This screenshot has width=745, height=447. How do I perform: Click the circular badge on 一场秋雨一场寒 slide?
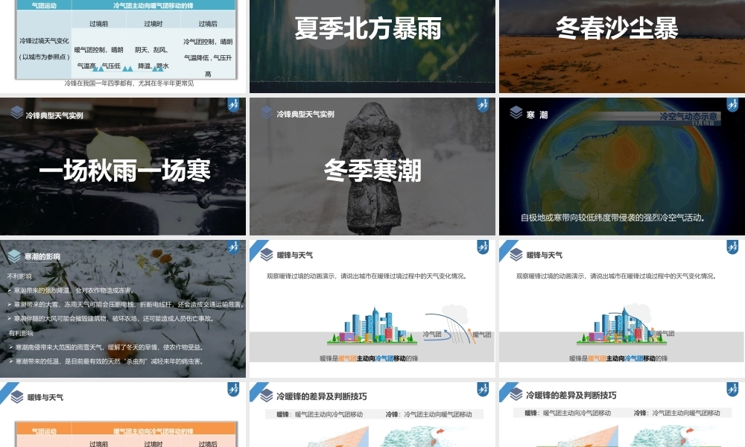[233, 105]
